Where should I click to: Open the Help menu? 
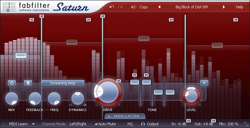pyautogui.click(x=240, y=7)
